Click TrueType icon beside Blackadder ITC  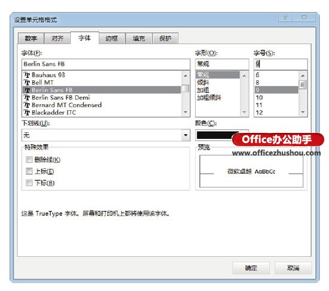[x=27, y=113]
